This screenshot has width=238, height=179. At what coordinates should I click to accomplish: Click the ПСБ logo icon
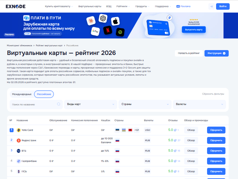(x=18, y=171)
